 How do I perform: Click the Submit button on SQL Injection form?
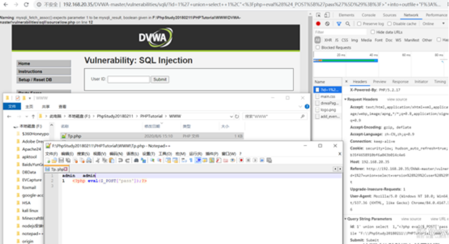point(160,80)
